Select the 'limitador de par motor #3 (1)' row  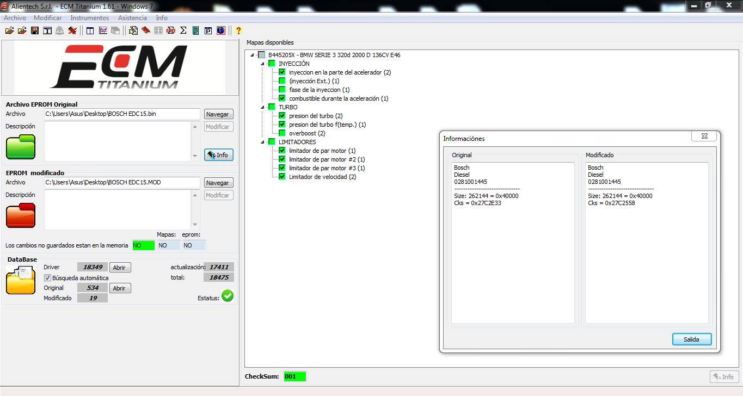[x=327, y=168]
